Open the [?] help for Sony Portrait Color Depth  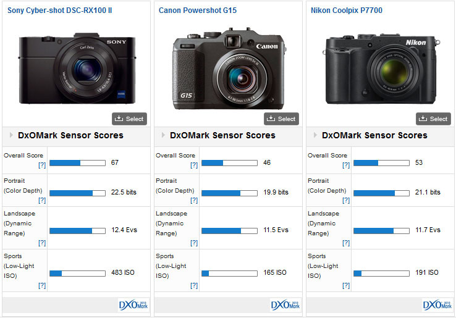coord(42,200)
